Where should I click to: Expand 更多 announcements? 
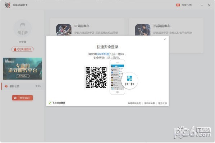pos(38,86)
